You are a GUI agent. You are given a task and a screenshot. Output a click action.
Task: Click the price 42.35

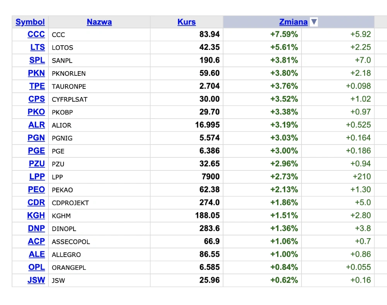click(x=209, y=47)
